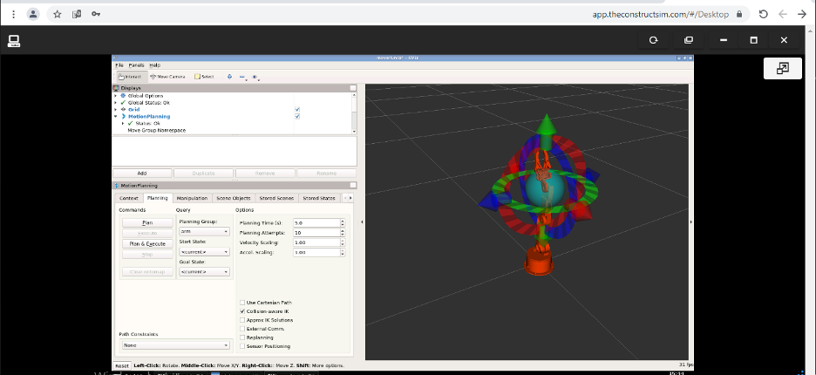The width and height of the screenshot is (816, 375).
Task: Reload the page with the browser refresh icon
Action: tap(764, 14)
